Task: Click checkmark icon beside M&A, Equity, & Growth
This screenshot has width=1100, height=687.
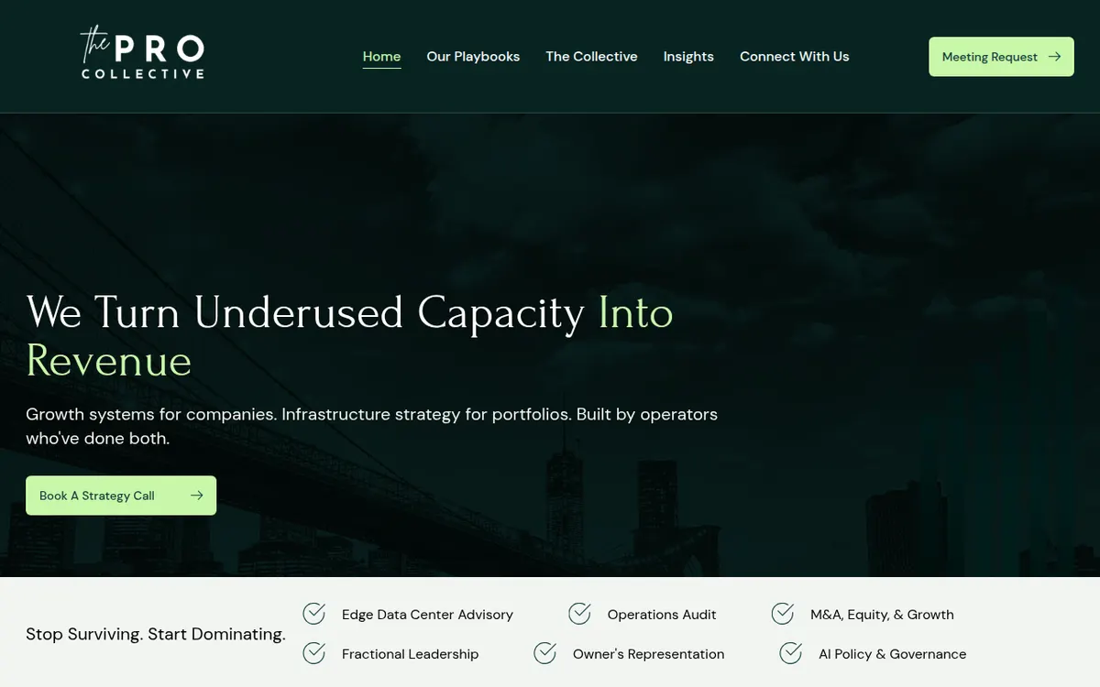Action: point(783,614)
